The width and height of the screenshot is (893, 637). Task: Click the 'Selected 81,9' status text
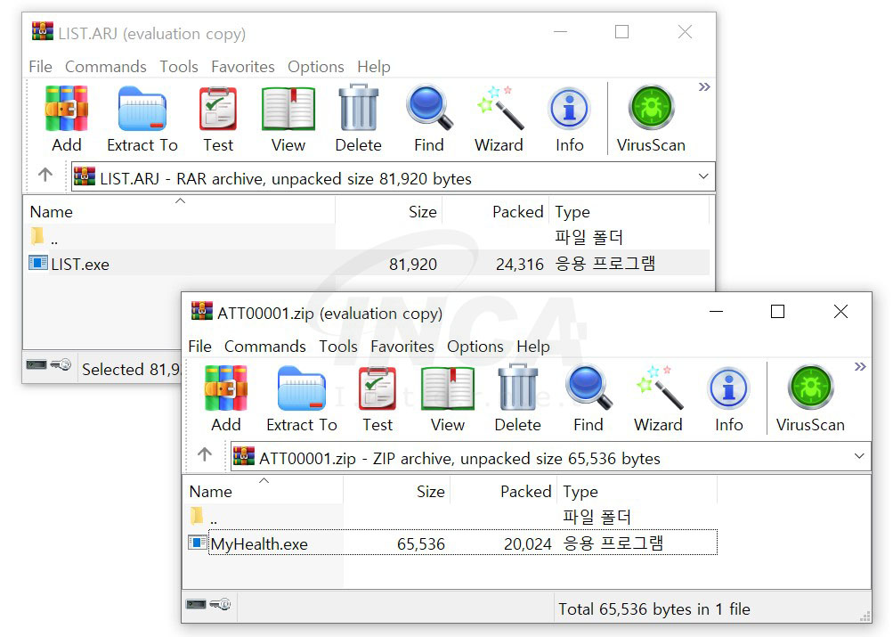130,369
